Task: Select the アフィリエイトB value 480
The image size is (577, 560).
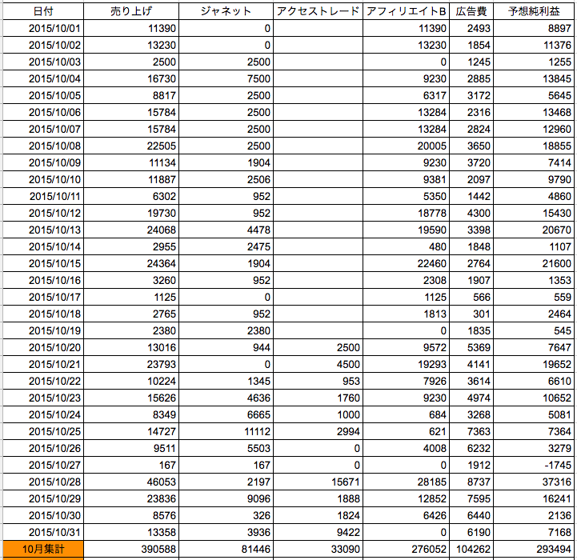Action: [x=407, y=246]
